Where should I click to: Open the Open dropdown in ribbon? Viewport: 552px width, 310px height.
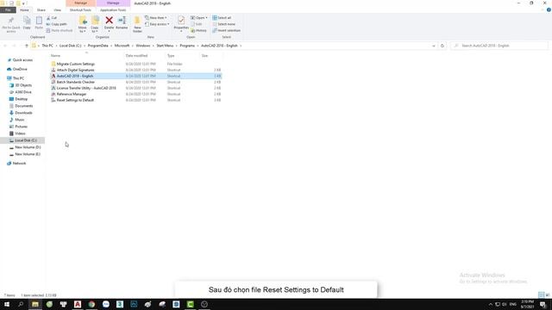tap(199, 17)
